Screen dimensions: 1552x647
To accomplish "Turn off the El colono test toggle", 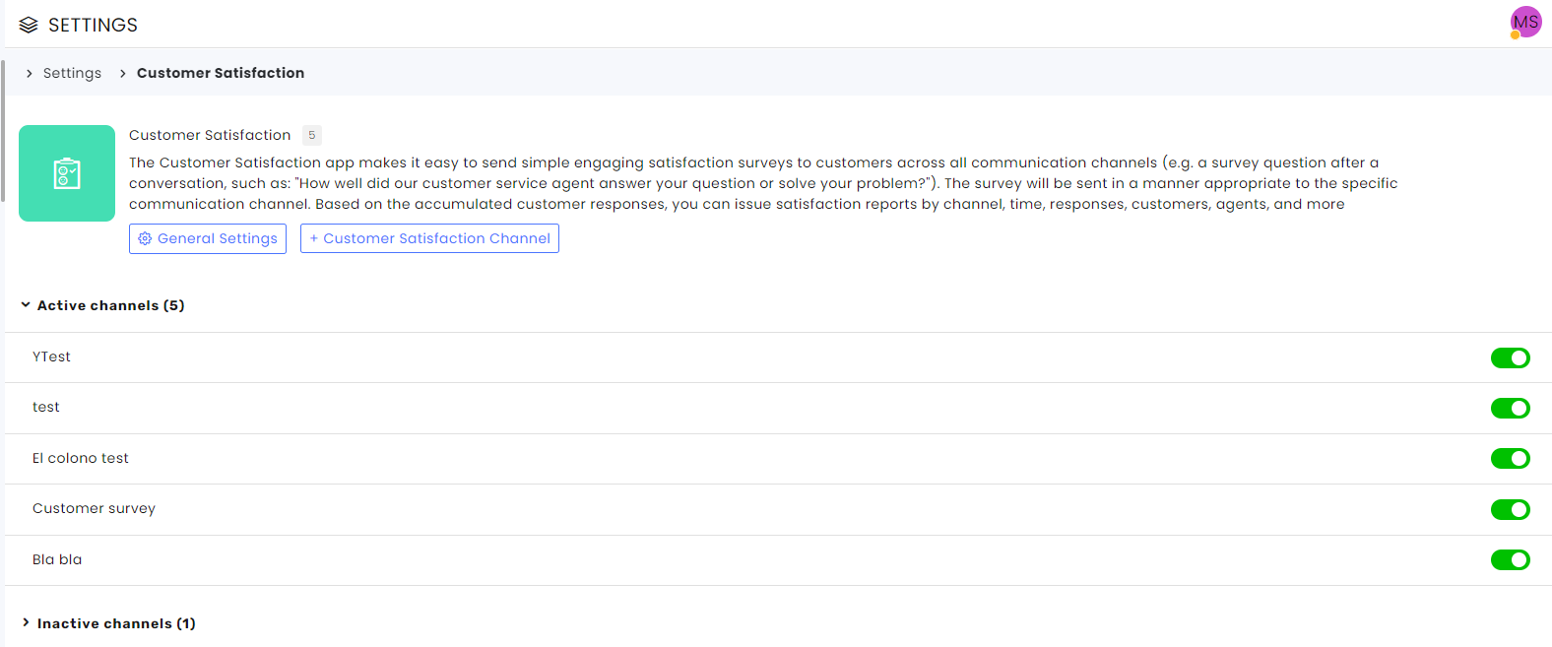I will tap(1510, 458).
